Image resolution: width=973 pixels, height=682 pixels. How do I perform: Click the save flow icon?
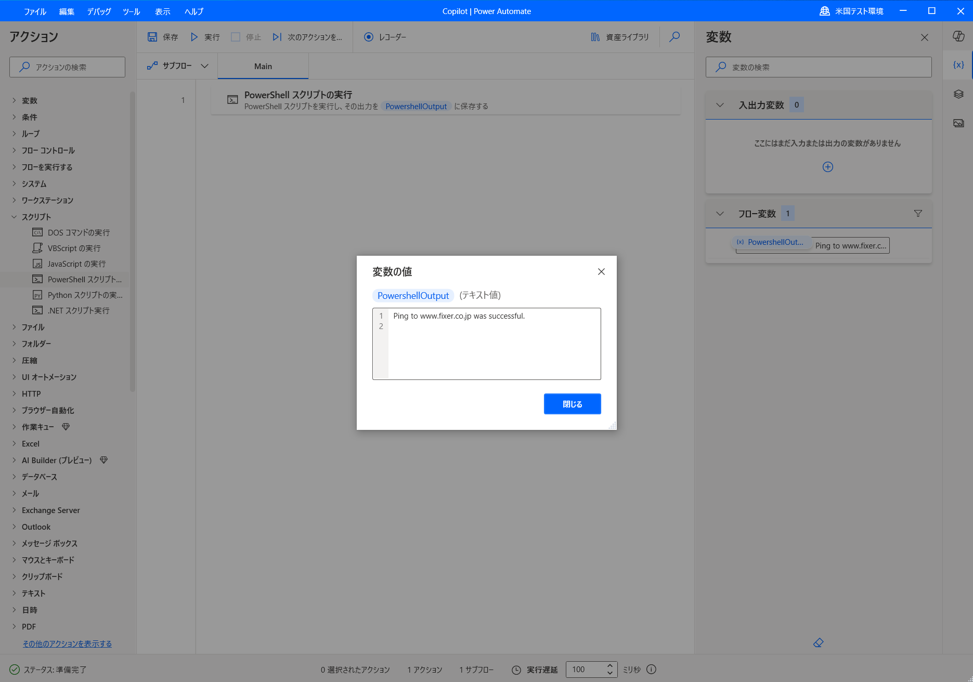152,37
